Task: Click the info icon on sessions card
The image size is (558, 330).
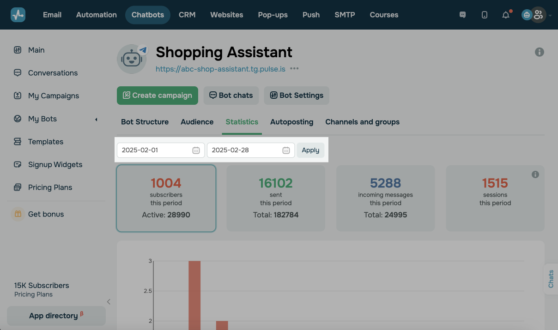Action: tap(535, 174)
